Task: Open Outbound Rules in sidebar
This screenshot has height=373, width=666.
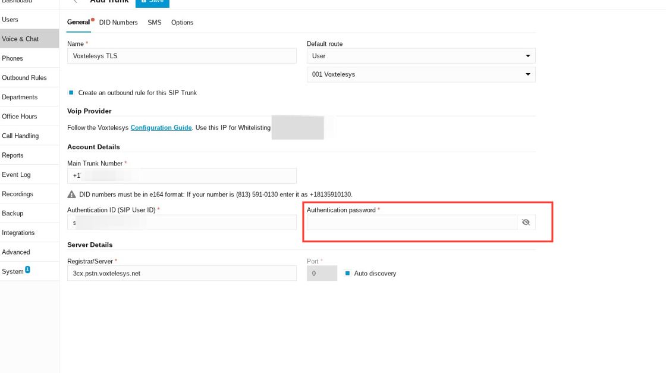Action: [29, 78]
